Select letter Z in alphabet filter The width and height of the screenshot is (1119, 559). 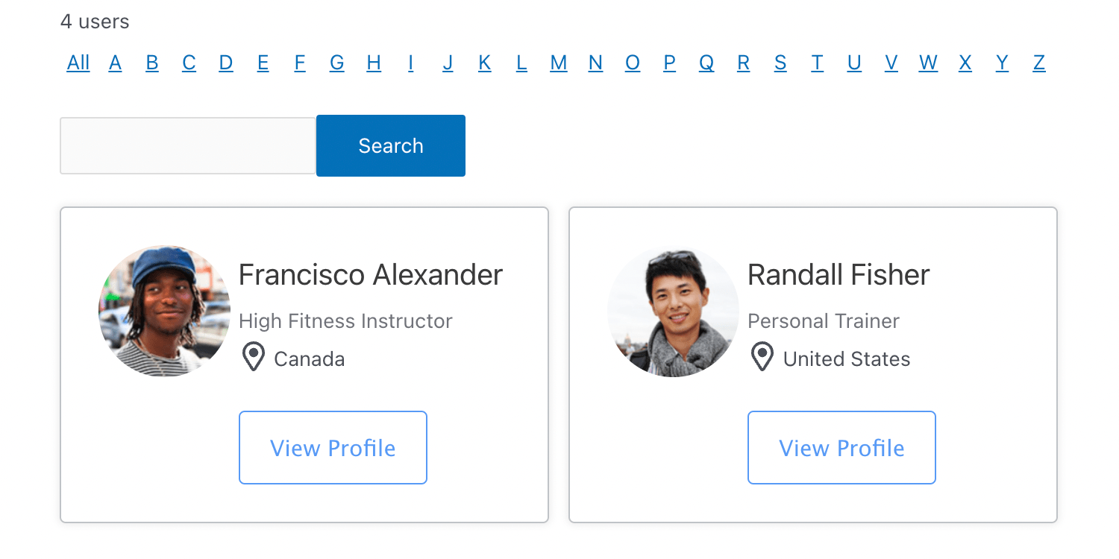click(1038, 63)
